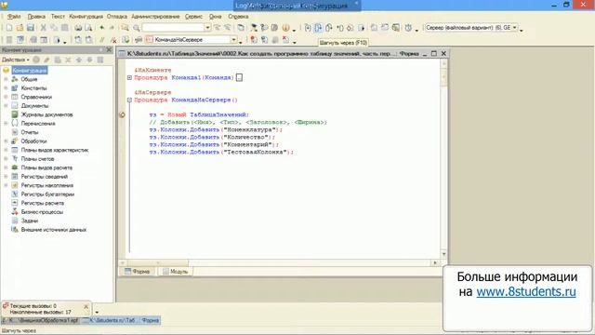Image resolution: width=595 pixels, height=335 pixels.
Task: Click the Step Out debug icon
Action: pyautogui.click(x=328, y=28)
